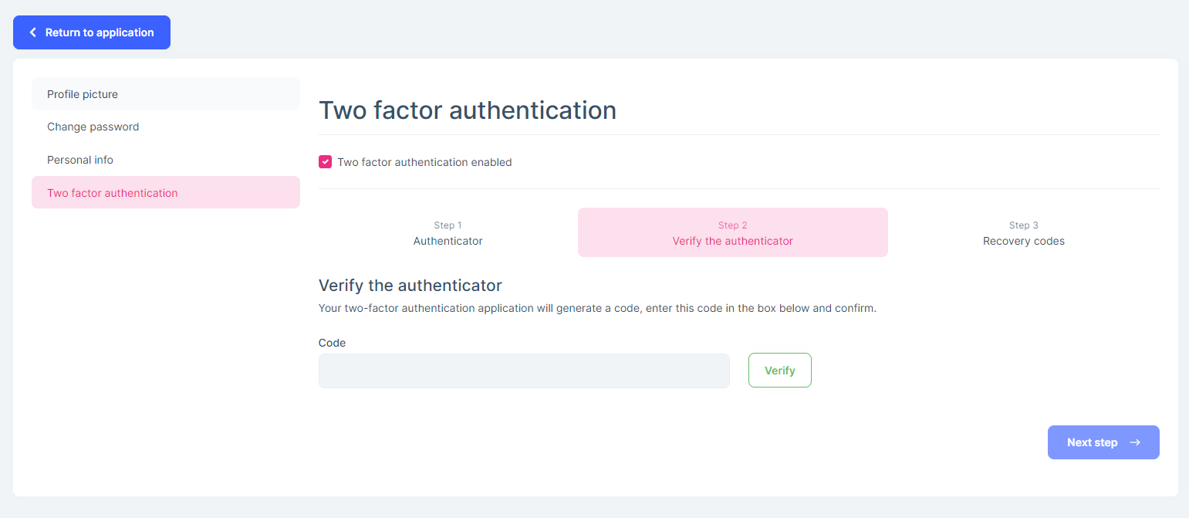Click the 'Code' field label

click(332, 343)
